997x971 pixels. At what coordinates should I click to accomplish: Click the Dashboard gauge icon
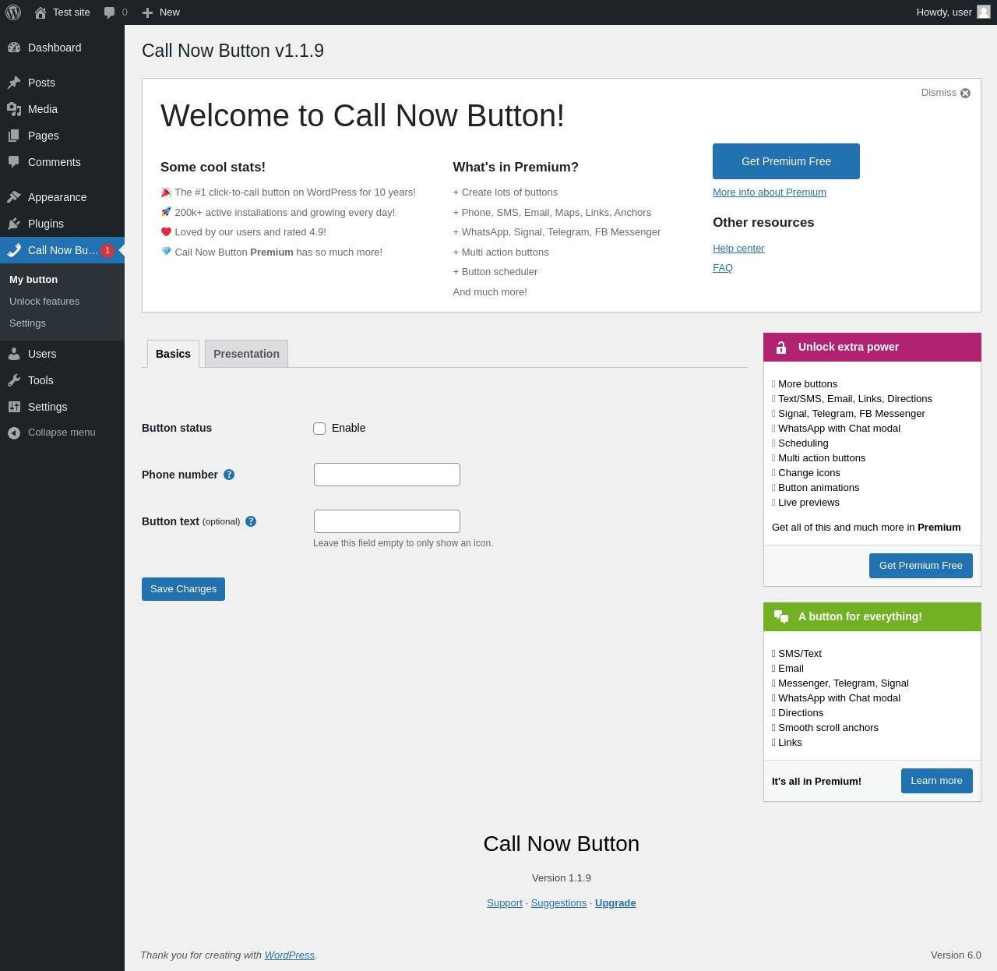coord(14,48)
